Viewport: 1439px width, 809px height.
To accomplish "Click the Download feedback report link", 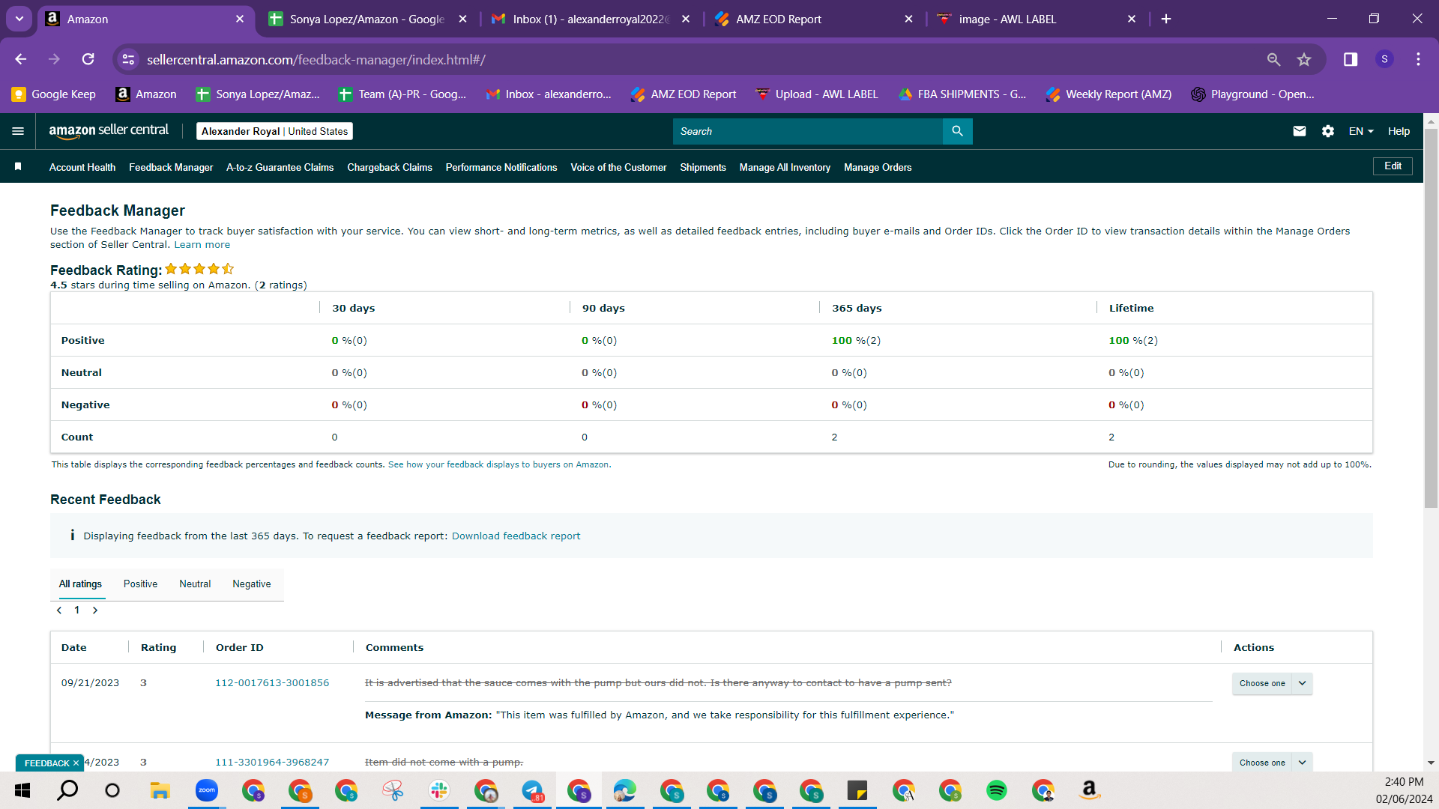I will 516,536.
